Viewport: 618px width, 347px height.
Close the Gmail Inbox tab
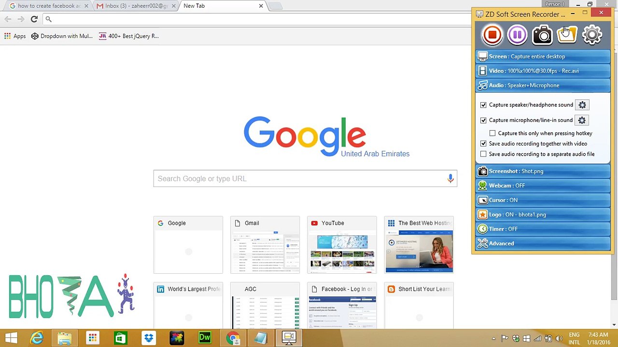tap(174, 6)
